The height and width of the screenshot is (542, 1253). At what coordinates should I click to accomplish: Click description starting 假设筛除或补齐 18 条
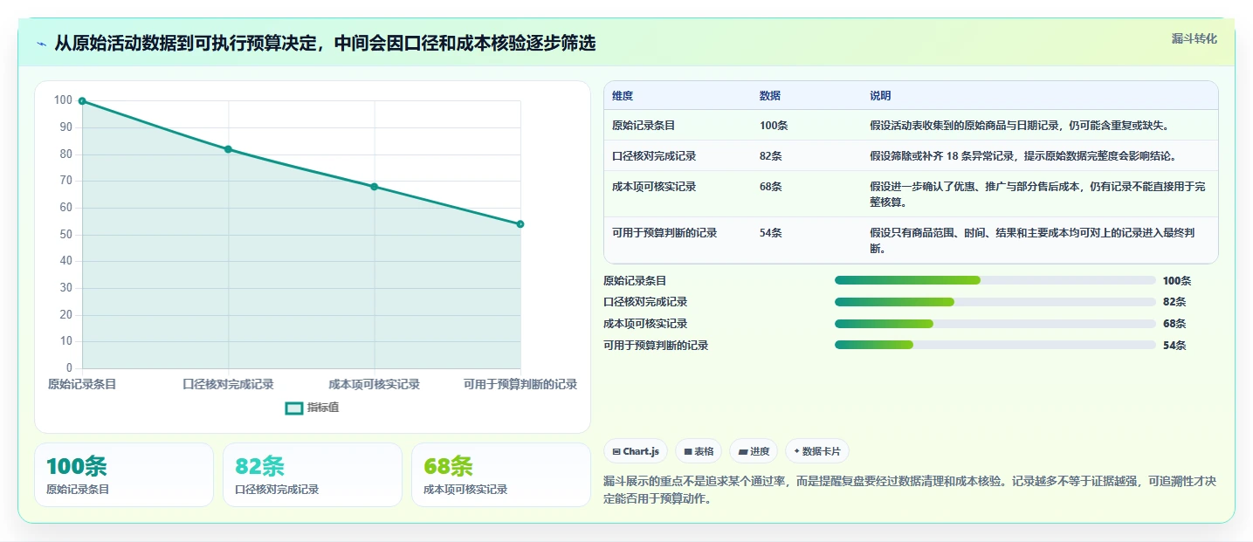[1023, 155]
